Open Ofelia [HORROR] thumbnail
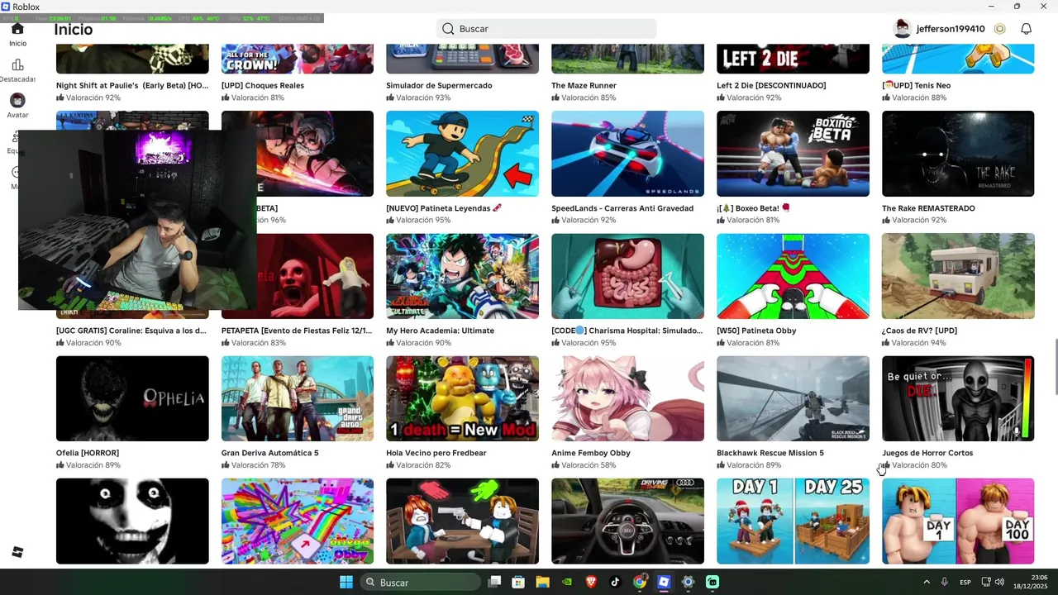 132,398
